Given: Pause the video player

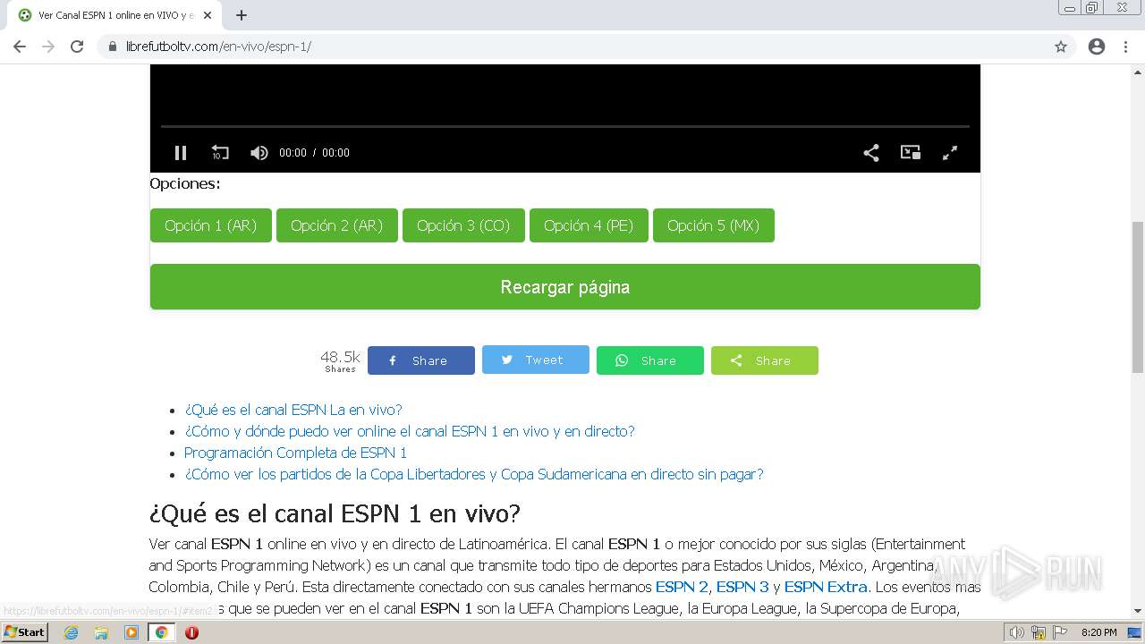Looking at the screenshot, I should click(181, 153).
